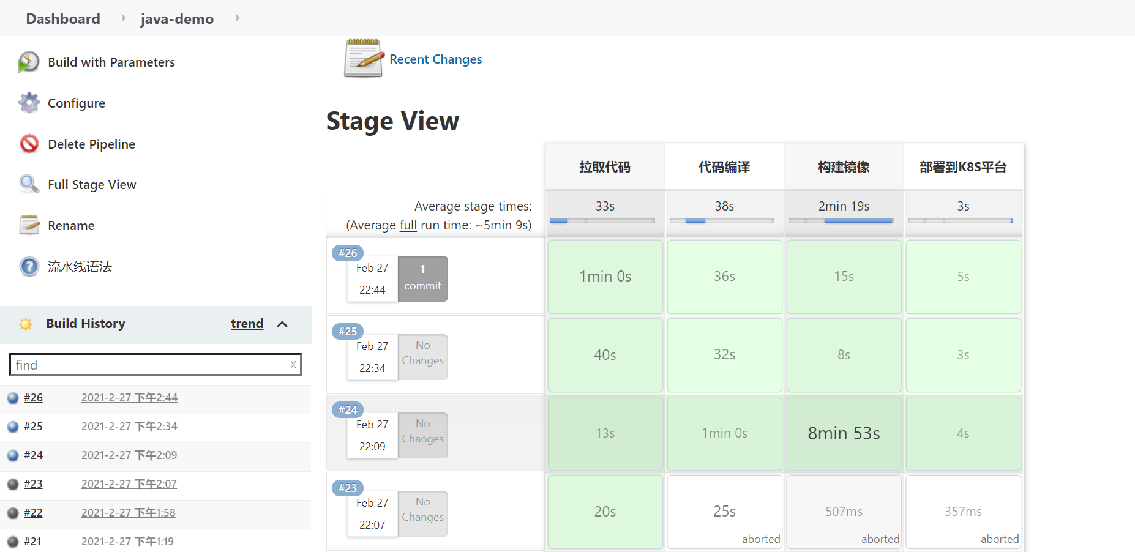Click the Recent Changes notepad icon

click(x=363, y=59)
